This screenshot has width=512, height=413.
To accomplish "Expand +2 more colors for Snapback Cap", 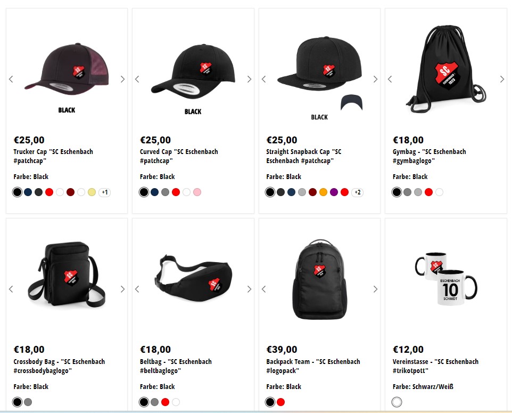I will [358, 192].
